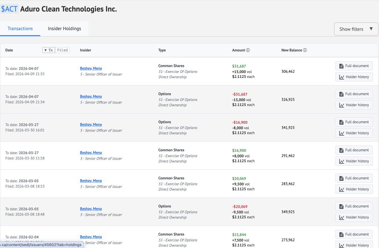Open Beshay, Mena link filed 2026-03-08 18:53
The height and width of the screenshot is (248, 379).
point(91,181)
